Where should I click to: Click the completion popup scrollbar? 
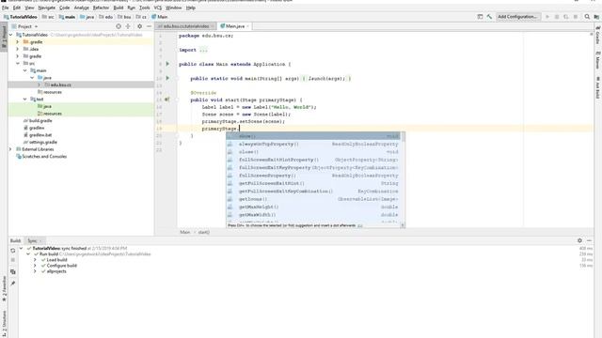pos(403,177)
